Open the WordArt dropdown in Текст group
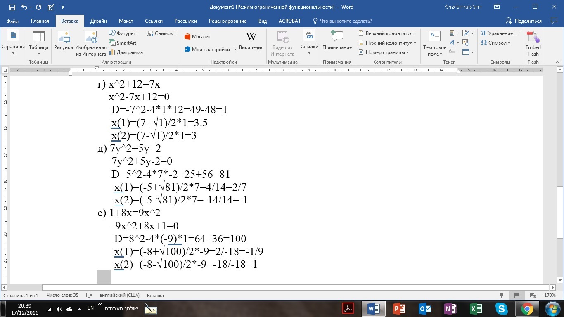 [x=454, y=43]
